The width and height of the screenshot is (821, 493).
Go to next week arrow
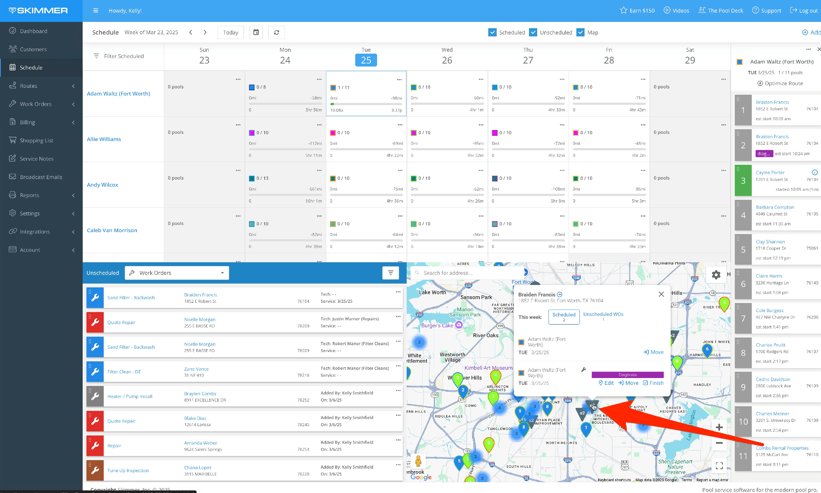(205, 32)
